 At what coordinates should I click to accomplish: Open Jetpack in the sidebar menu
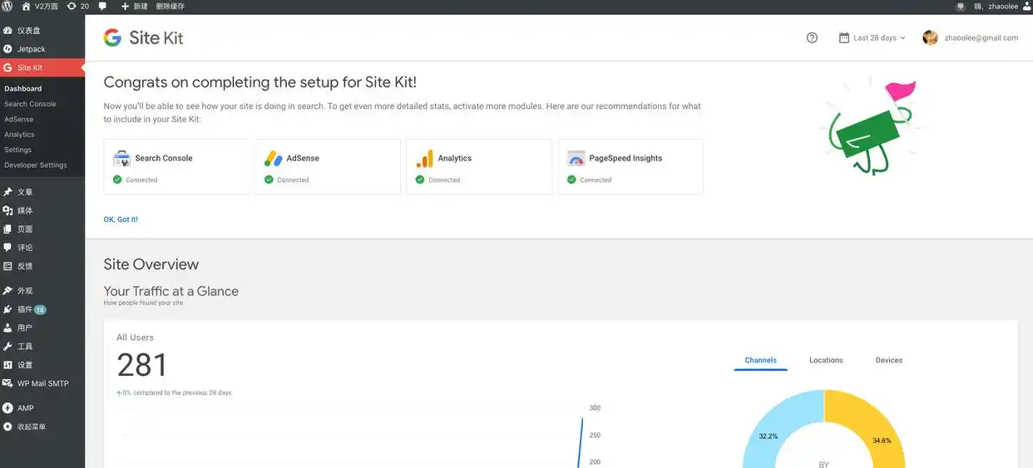click(x=31, y=49)
